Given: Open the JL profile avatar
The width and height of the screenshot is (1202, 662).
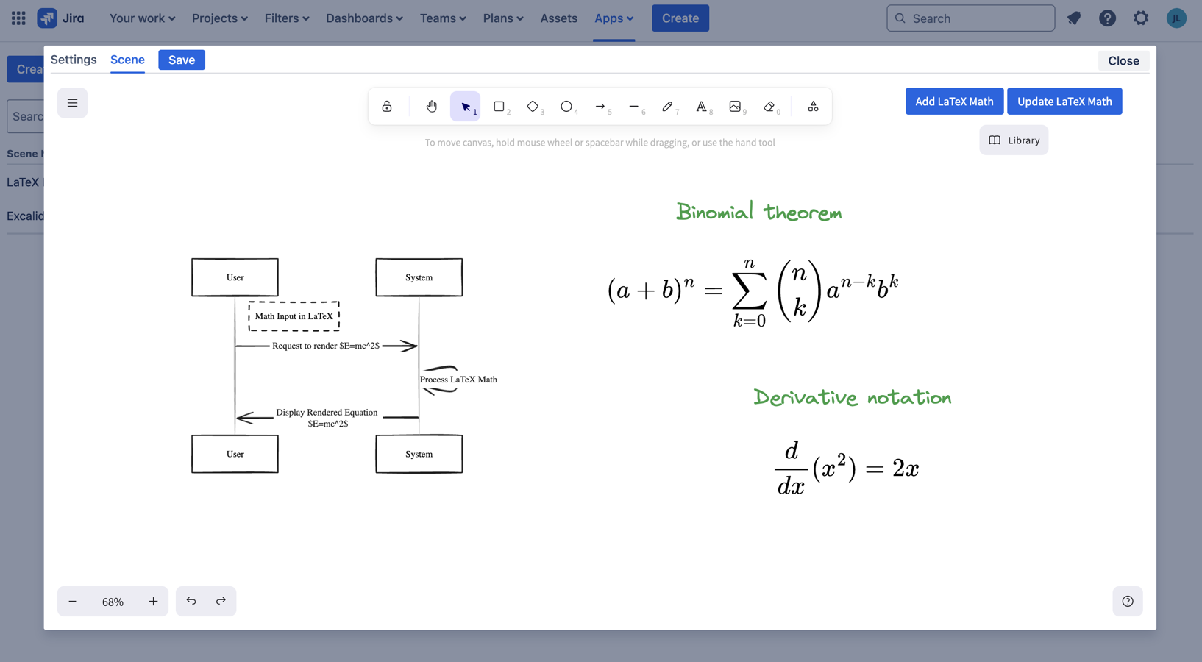Looking at the screenshot, I should point(1176,18).
